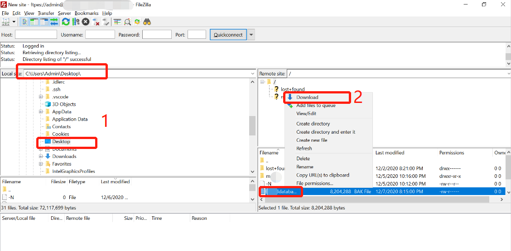Click the Quickconnect button
Screen dimensions: 511x251
(228, 34)
